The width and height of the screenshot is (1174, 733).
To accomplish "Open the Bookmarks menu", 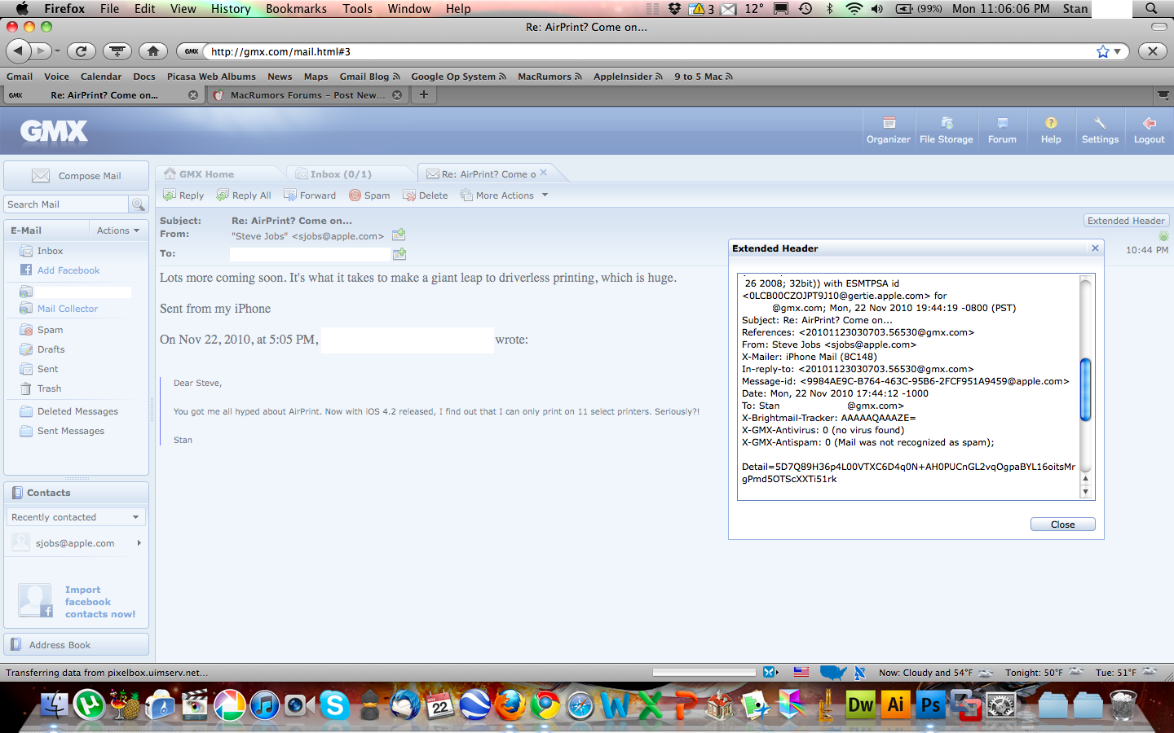I will pyautogui.click(x=296, y=9).
